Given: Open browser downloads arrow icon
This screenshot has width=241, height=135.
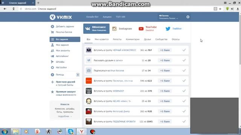Looking at the screenshot, I should click(238, 9).
